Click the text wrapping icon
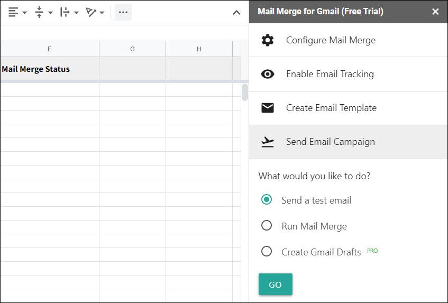This screenshot has height=303, width=448. tap(65, 12)
